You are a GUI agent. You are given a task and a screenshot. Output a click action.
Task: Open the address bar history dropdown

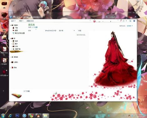pos(104,17)
